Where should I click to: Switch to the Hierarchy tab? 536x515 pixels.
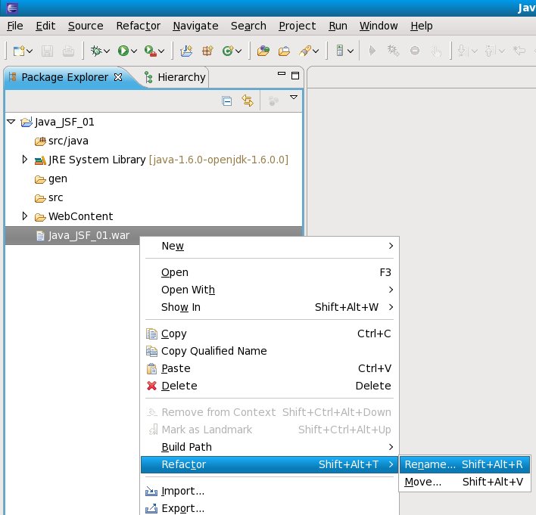tap(180, 77)
